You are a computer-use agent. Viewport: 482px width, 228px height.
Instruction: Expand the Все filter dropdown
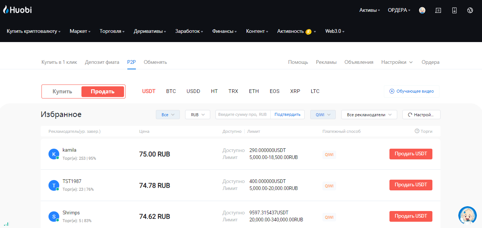click(168, 115)
